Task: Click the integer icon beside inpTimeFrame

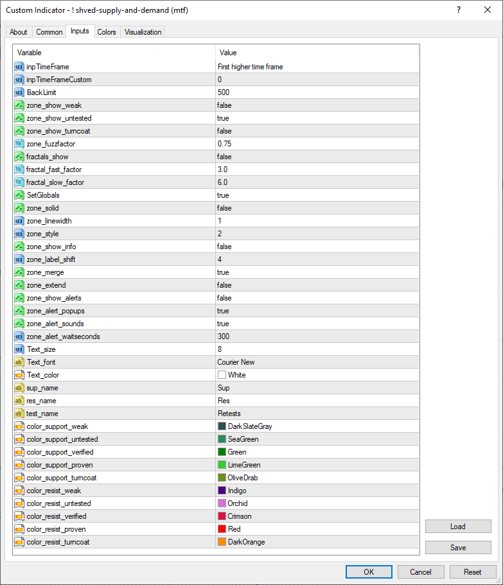Action: pos(19,67)
